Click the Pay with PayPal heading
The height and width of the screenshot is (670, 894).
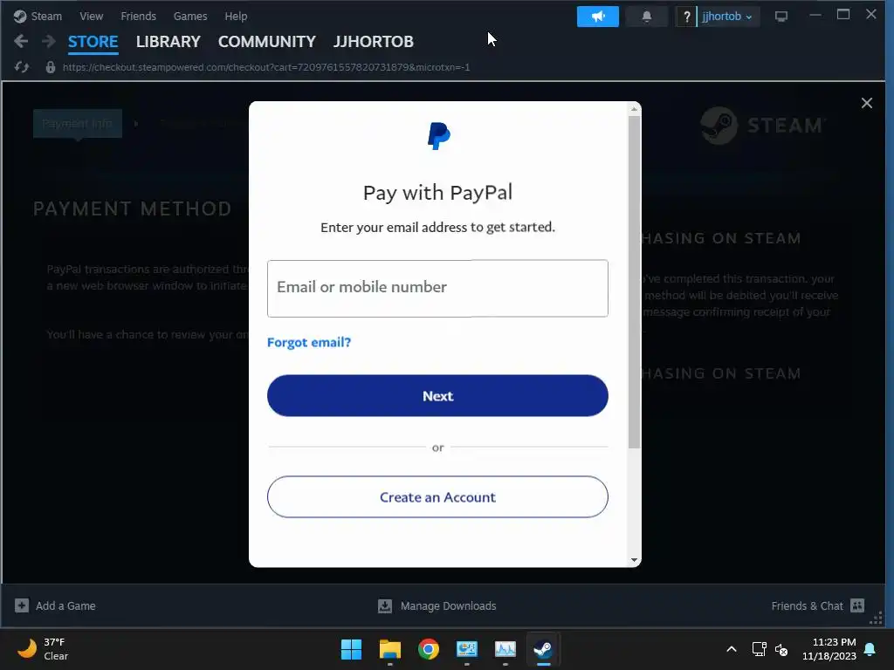click(x=437, y=193)
